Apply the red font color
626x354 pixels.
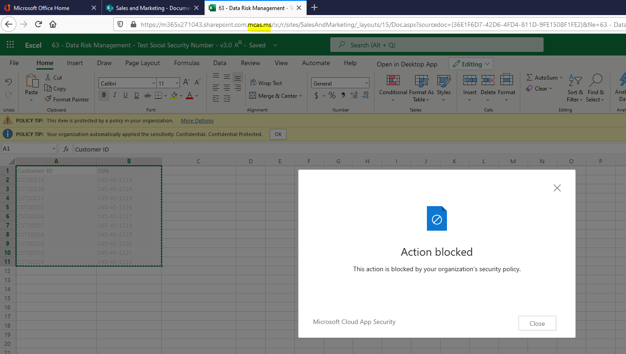point(190,95)
